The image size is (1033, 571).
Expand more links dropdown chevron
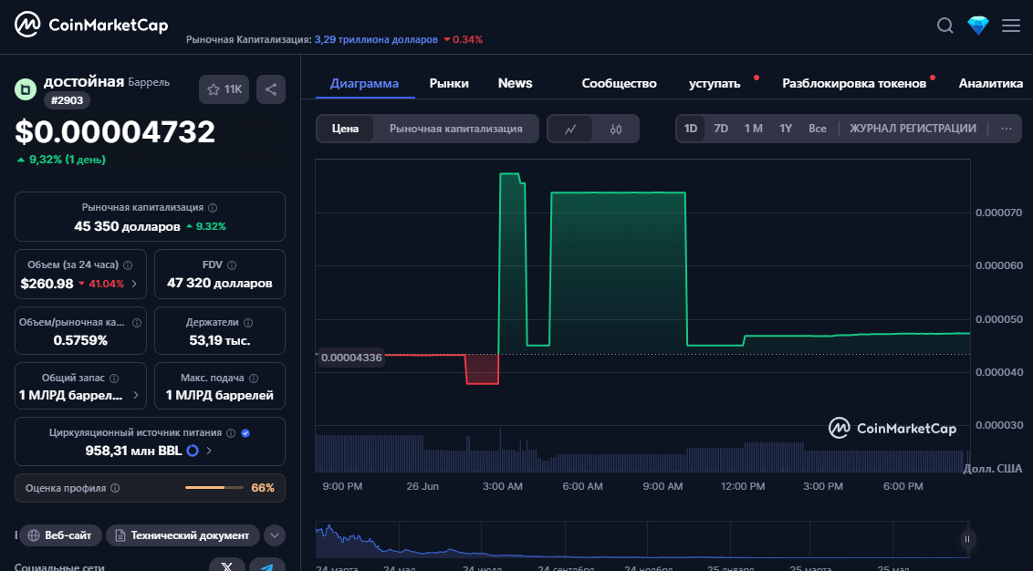[x=275, y=535]
